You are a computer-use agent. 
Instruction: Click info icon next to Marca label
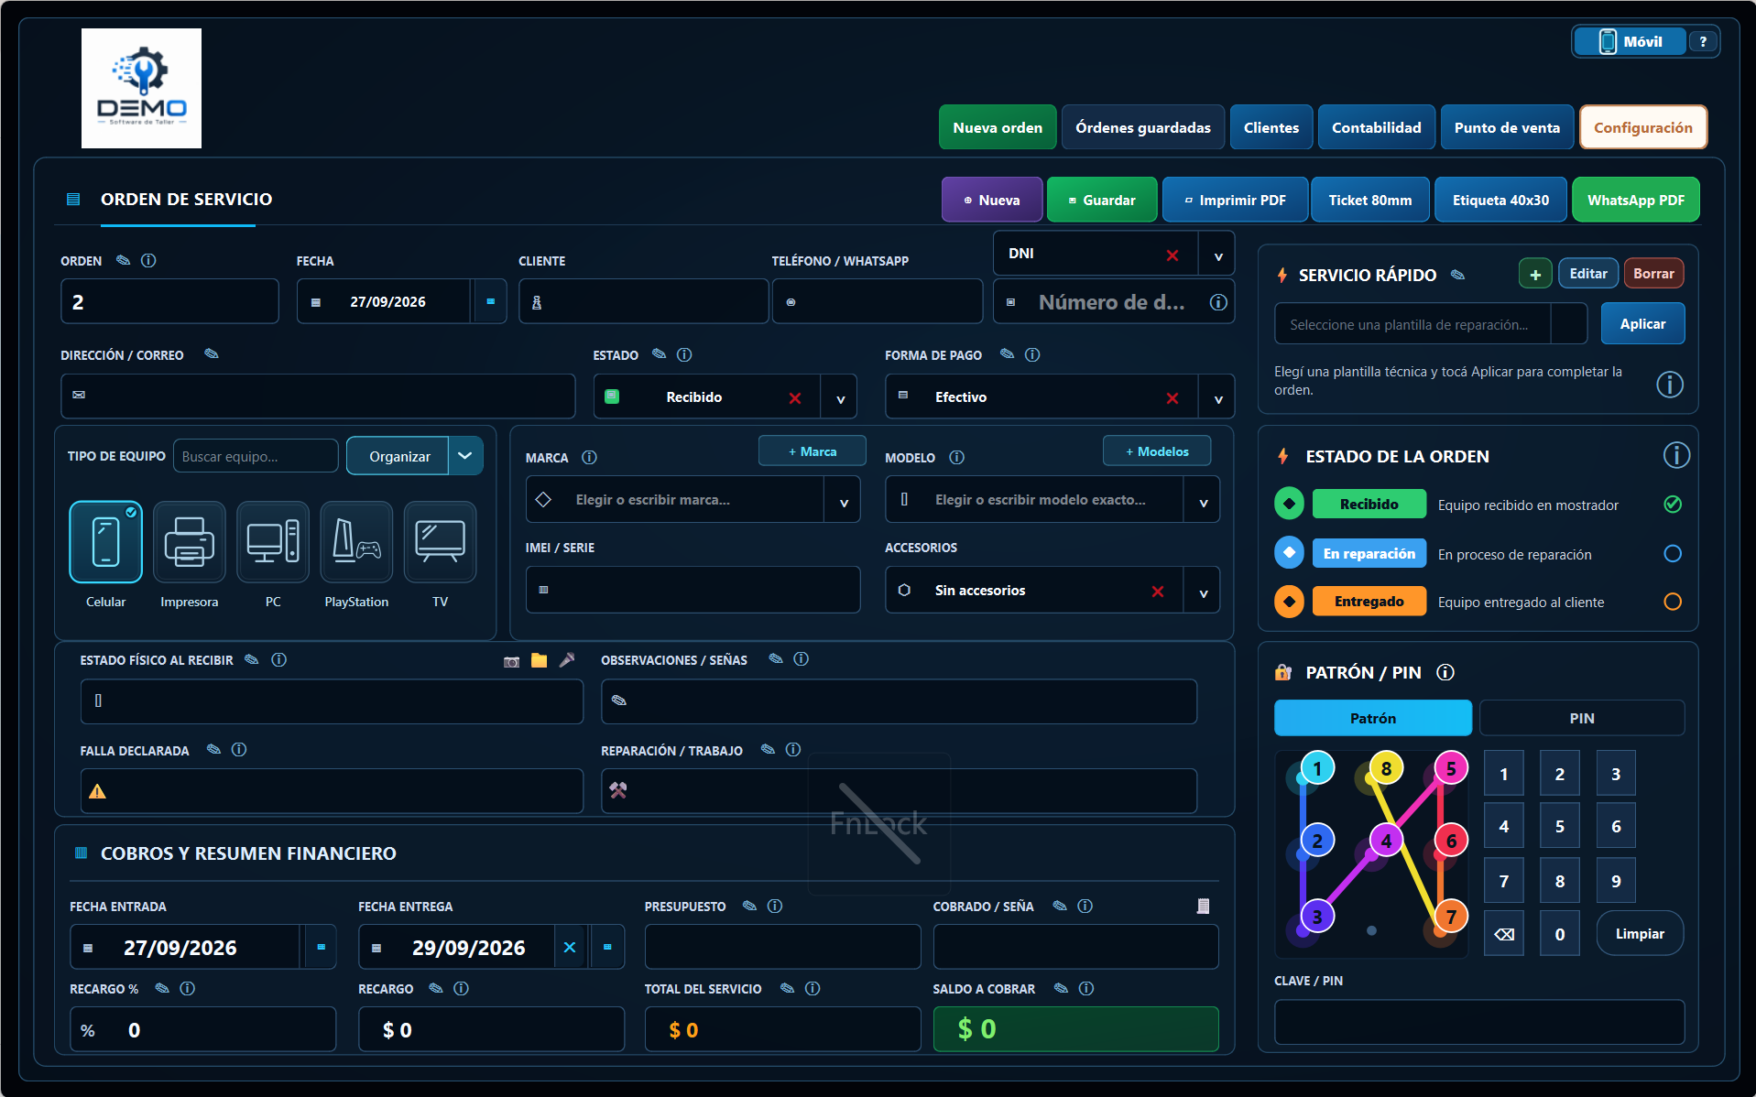point(589,457)
